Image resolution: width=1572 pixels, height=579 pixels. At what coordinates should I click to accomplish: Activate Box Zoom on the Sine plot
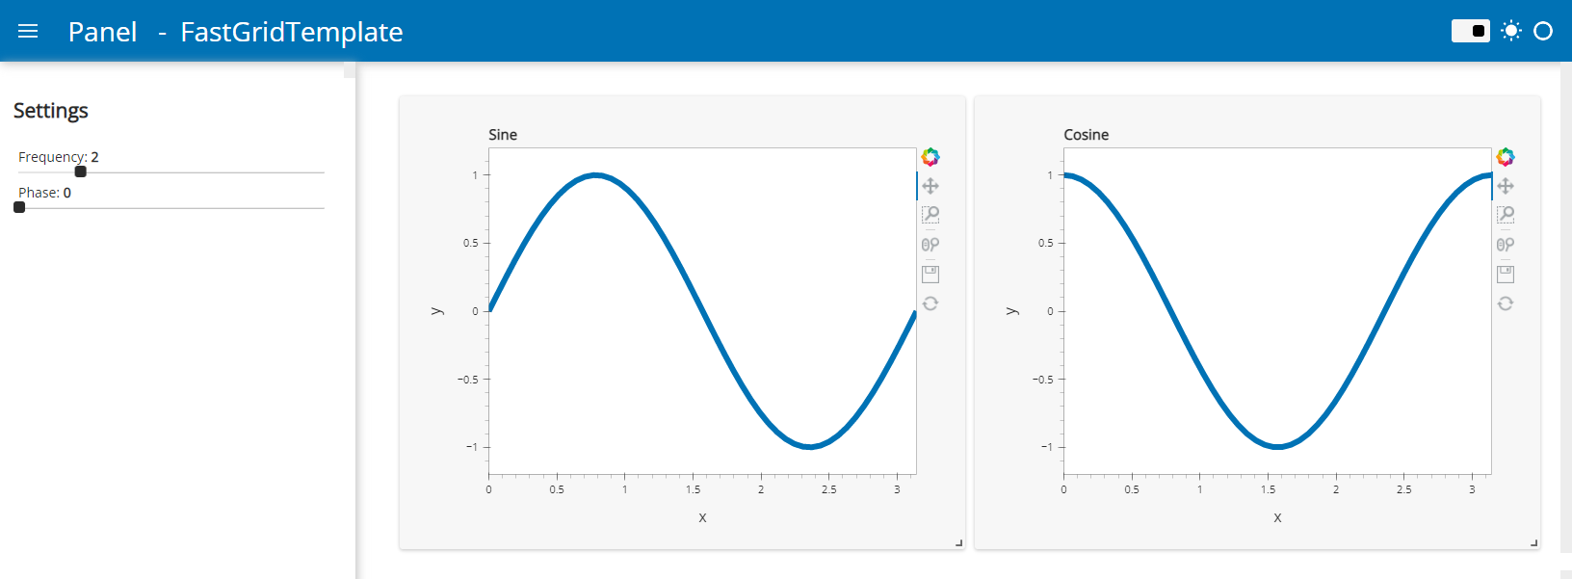(x=930, y=215)
